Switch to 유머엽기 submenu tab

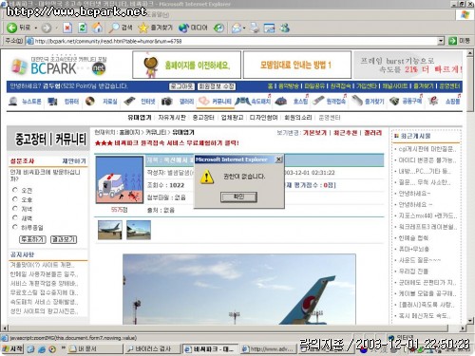(140, 118)
